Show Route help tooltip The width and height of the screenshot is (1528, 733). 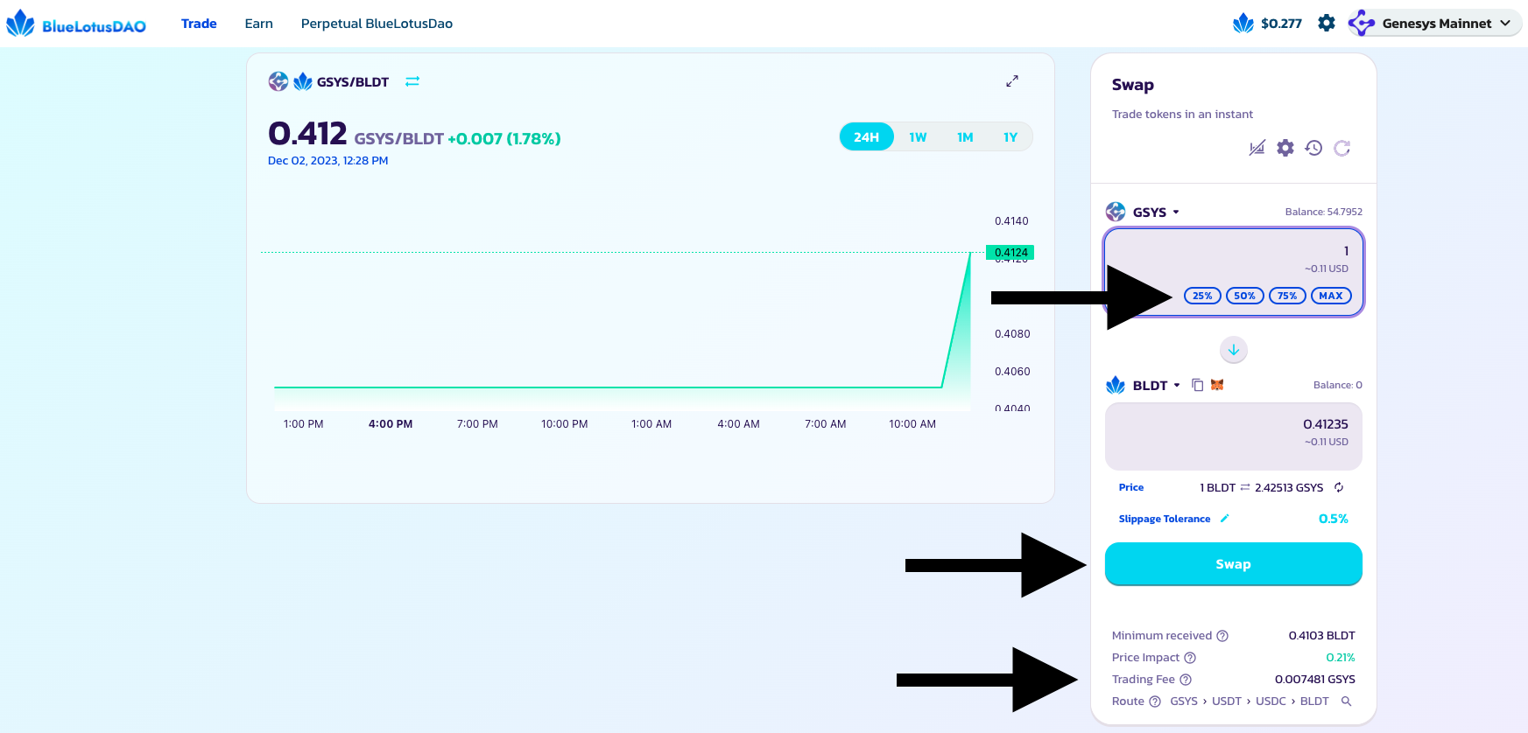click(x=1155, y=702)
